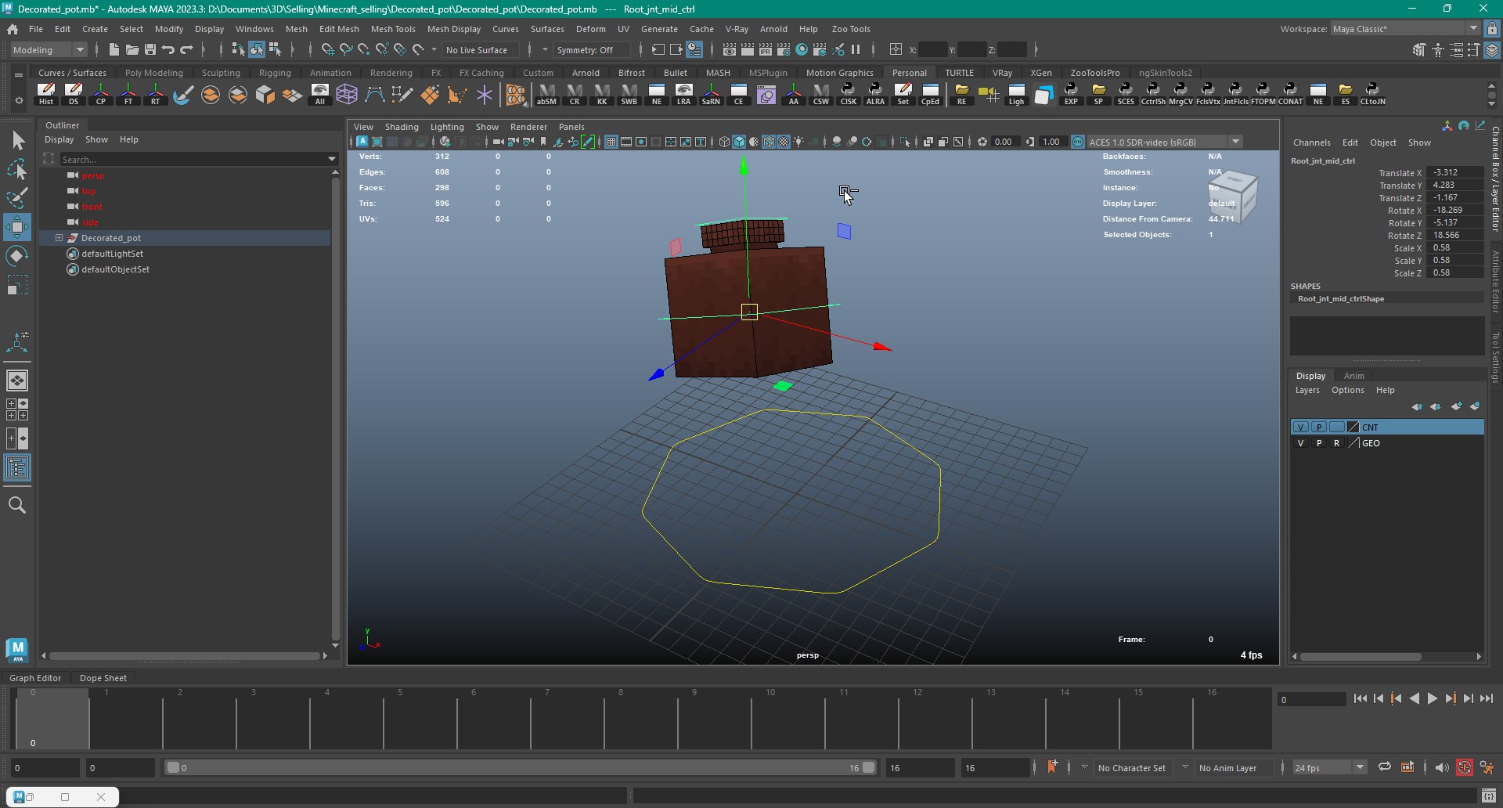Select defaultLightSet in Outliner

112,254
